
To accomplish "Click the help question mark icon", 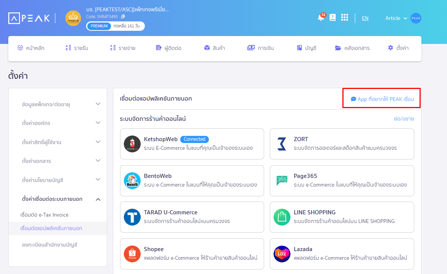I will pyautogui.click(x=333, y=17).
